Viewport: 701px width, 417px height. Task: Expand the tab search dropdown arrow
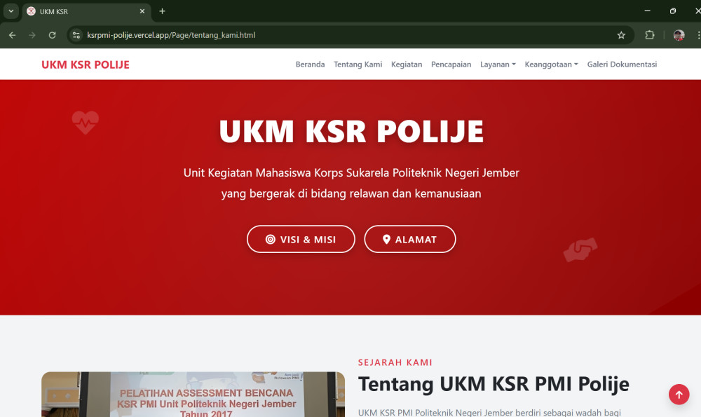[x=11, y=11]
